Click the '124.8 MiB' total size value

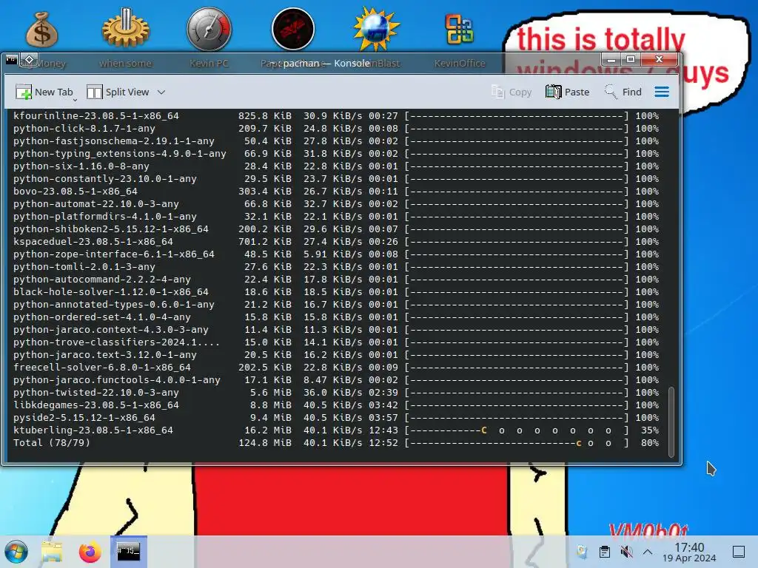click(265, 443)
